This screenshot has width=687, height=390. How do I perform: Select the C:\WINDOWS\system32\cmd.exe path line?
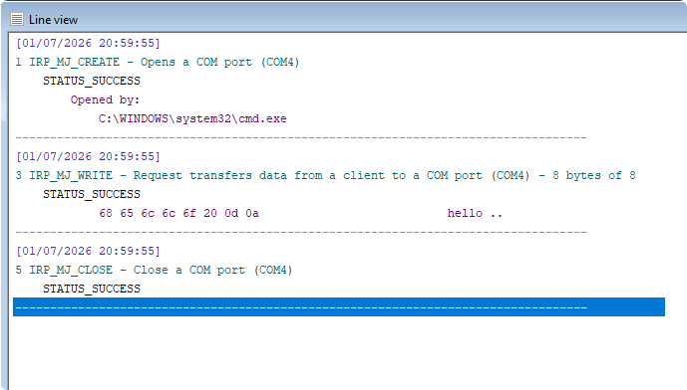(x=192, y=119)
